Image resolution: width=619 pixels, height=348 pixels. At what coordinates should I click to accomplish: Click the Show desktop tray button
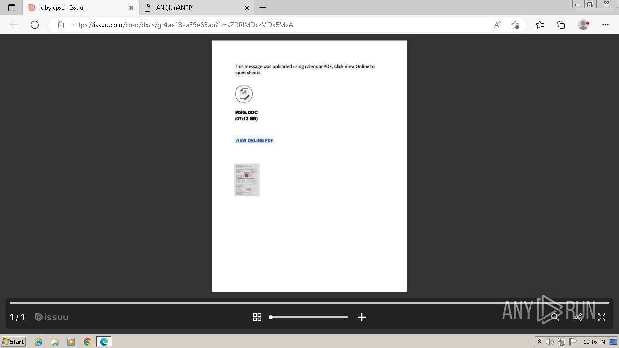pos(614,342)
